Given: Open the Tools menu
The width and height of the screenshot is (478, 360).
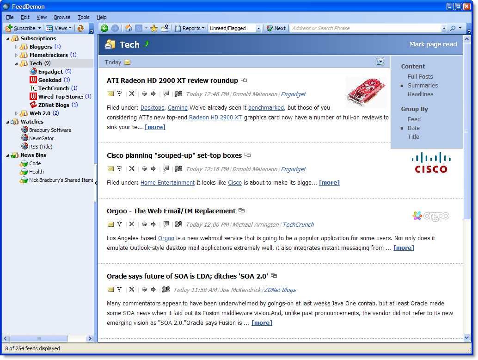Looking at the screenshot, I should [84, 17].
